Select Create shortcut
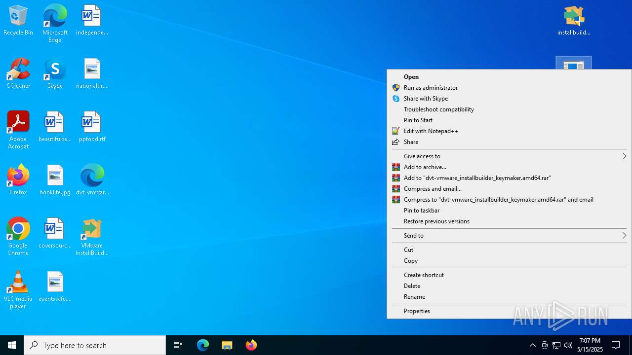 click(509, 275)
